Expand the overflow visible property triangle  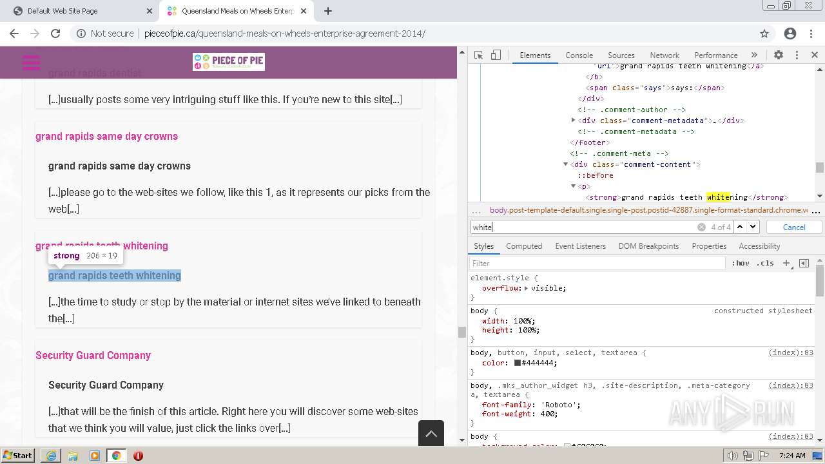[526, 288]
